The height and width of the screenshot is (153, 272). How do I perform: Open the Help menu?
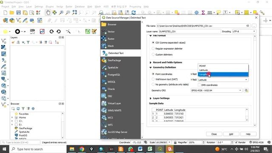point(146,7)
